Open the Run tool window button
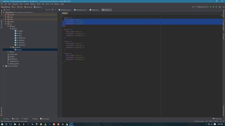Screen dimensions: 225x126 (6, 119)
